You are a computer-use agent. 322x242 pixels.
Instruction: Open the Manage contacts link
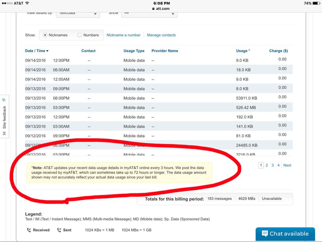tap(161, 35)
